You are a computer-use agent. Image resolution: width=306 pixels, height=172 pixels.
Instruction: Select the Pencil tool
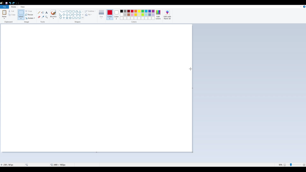click(39, 12)
